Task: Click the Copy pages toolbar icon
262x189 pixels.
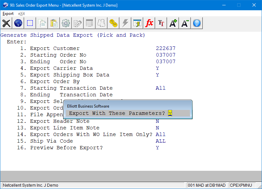Action: point(42,23)
